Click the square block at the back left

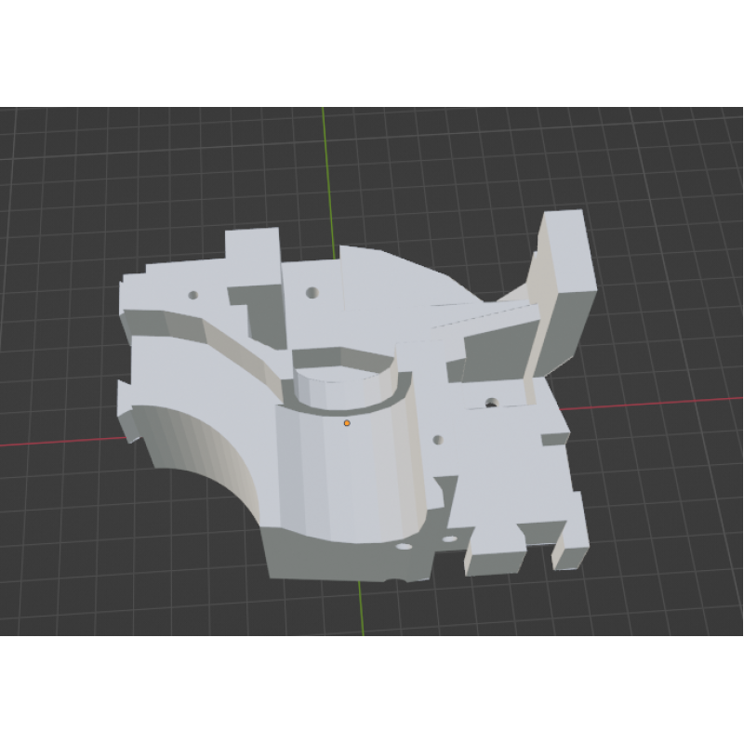[252, 253]
